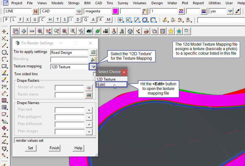Select [Edit] in the Select Choice list

pos(101,85)
